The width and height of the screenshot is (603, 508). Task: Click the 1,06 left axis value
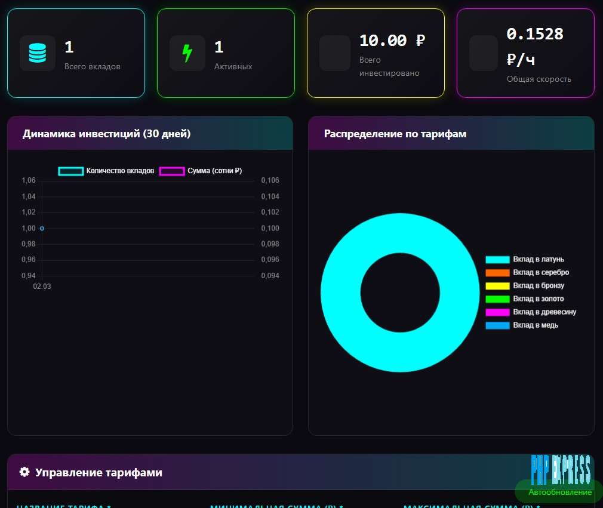click(29, 180)
